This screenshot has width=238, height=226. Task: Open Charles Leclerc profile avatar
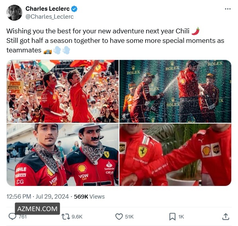click(14, 13)
